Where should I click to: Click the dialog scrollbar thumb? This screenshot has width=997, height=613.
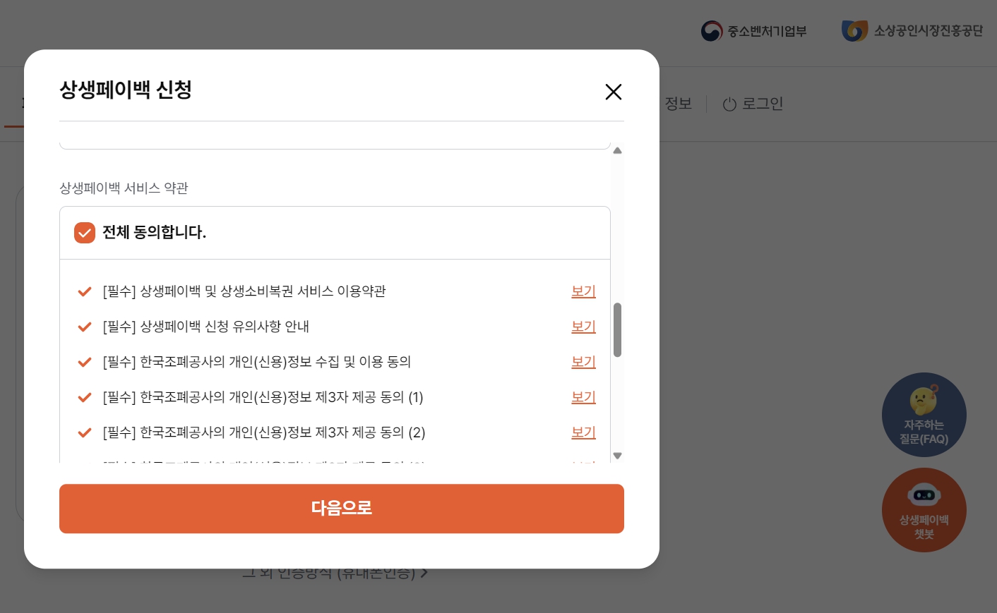click(x=617, y=330)
